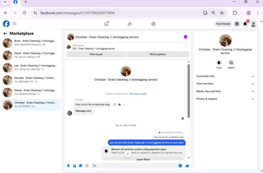
Task: Open Chrome three-dot menu
Action: (258, 13)
